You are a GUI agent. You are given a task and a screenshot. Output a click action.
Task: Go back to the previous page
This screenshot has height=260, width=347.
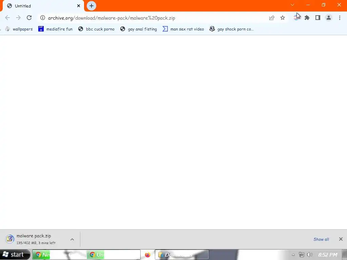click(7, 18)
